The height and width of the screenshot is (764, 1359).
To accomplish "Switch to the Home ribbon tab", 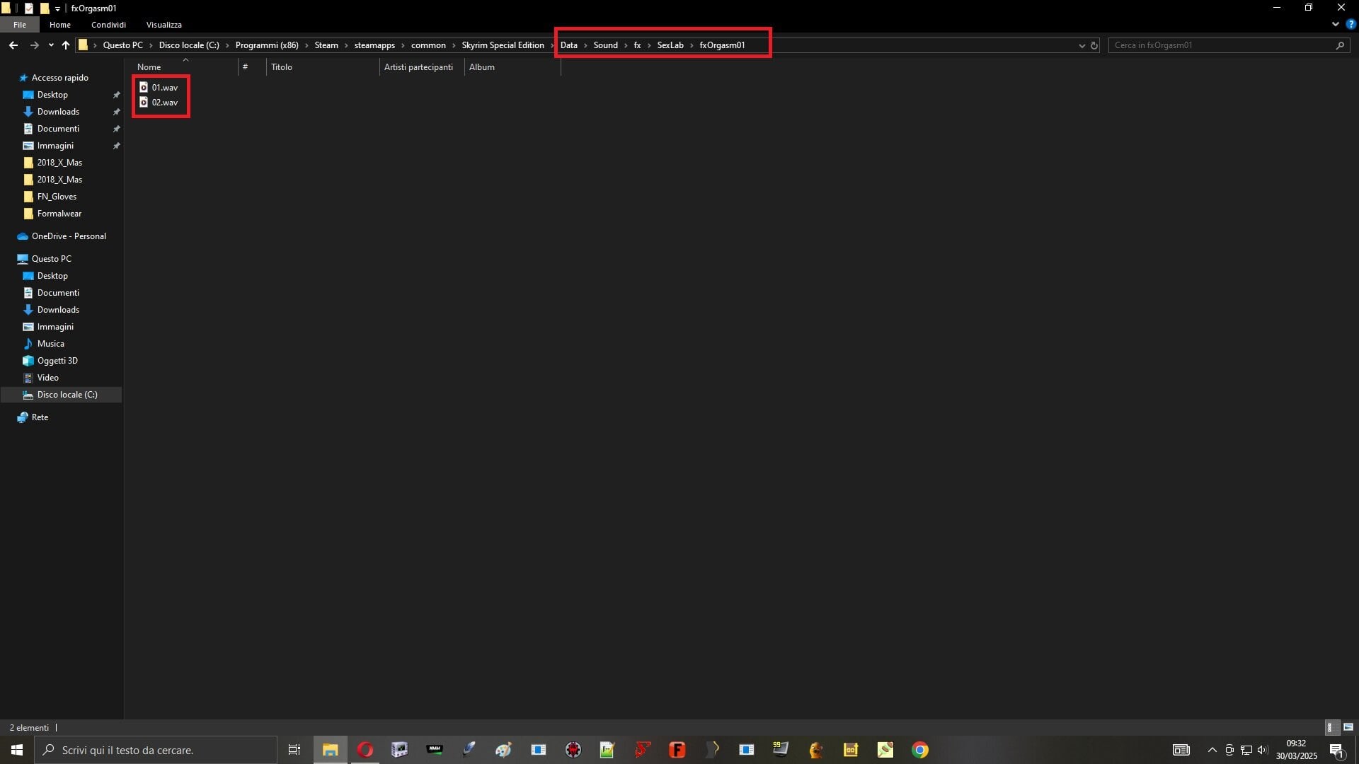I will point(60,25).
